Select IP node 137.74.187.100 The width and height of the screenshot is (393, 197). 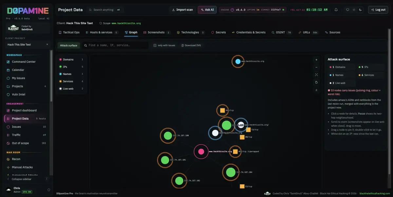168,136
